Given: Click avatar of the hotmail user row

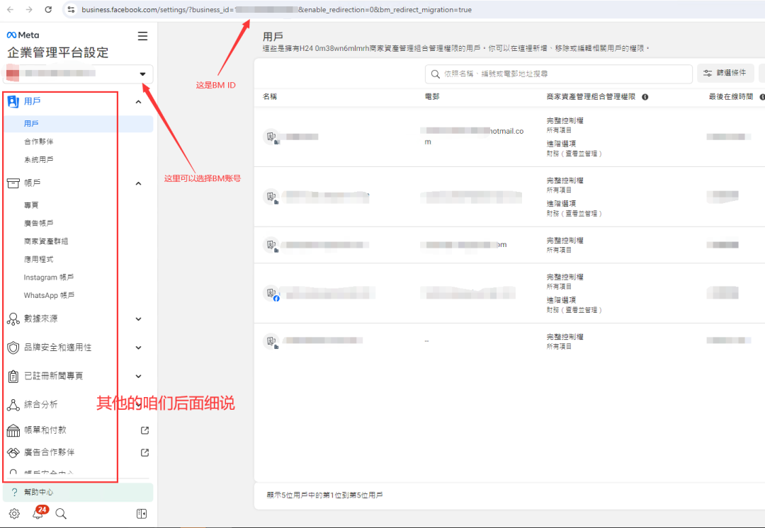Looking at the screenshot, I should click(271, 137).
